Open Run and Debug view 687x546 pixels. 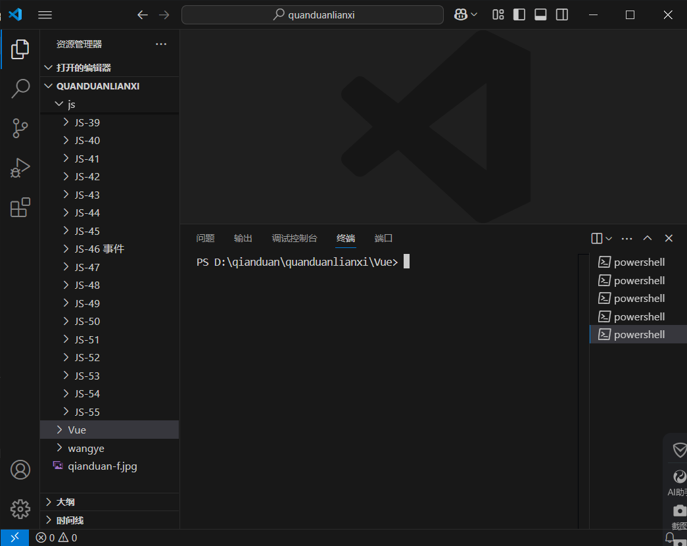click(x=20, y=168)
